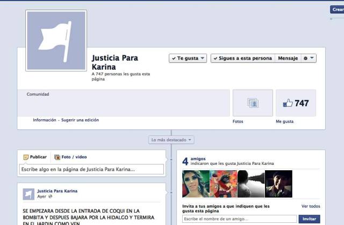Open the woman's face friend thumbnail
The width and height of the screenshot is (344, 225).
196,184
